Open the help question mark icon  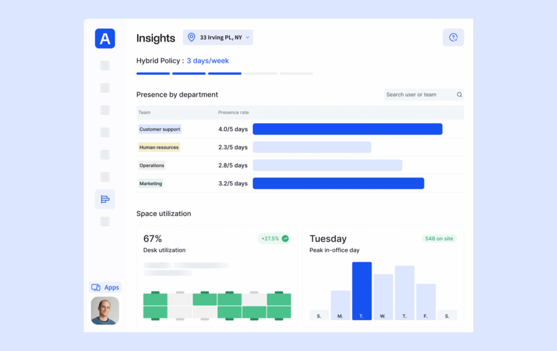pyautogui.click(x=453, y=37)
